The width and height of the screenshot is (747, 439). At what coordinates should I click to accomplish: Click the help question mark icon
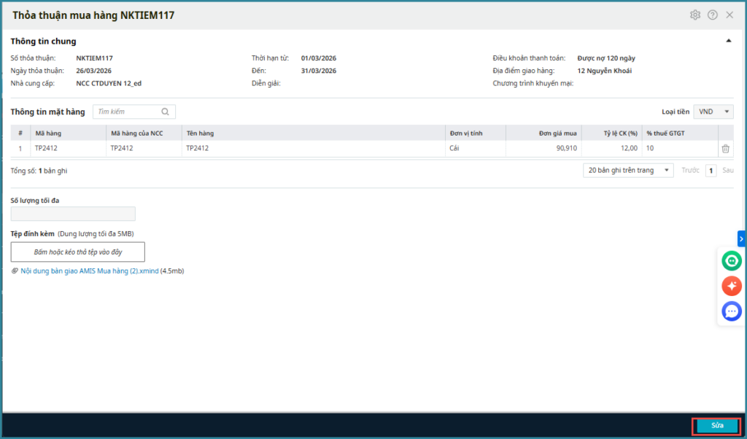[713, 15]
